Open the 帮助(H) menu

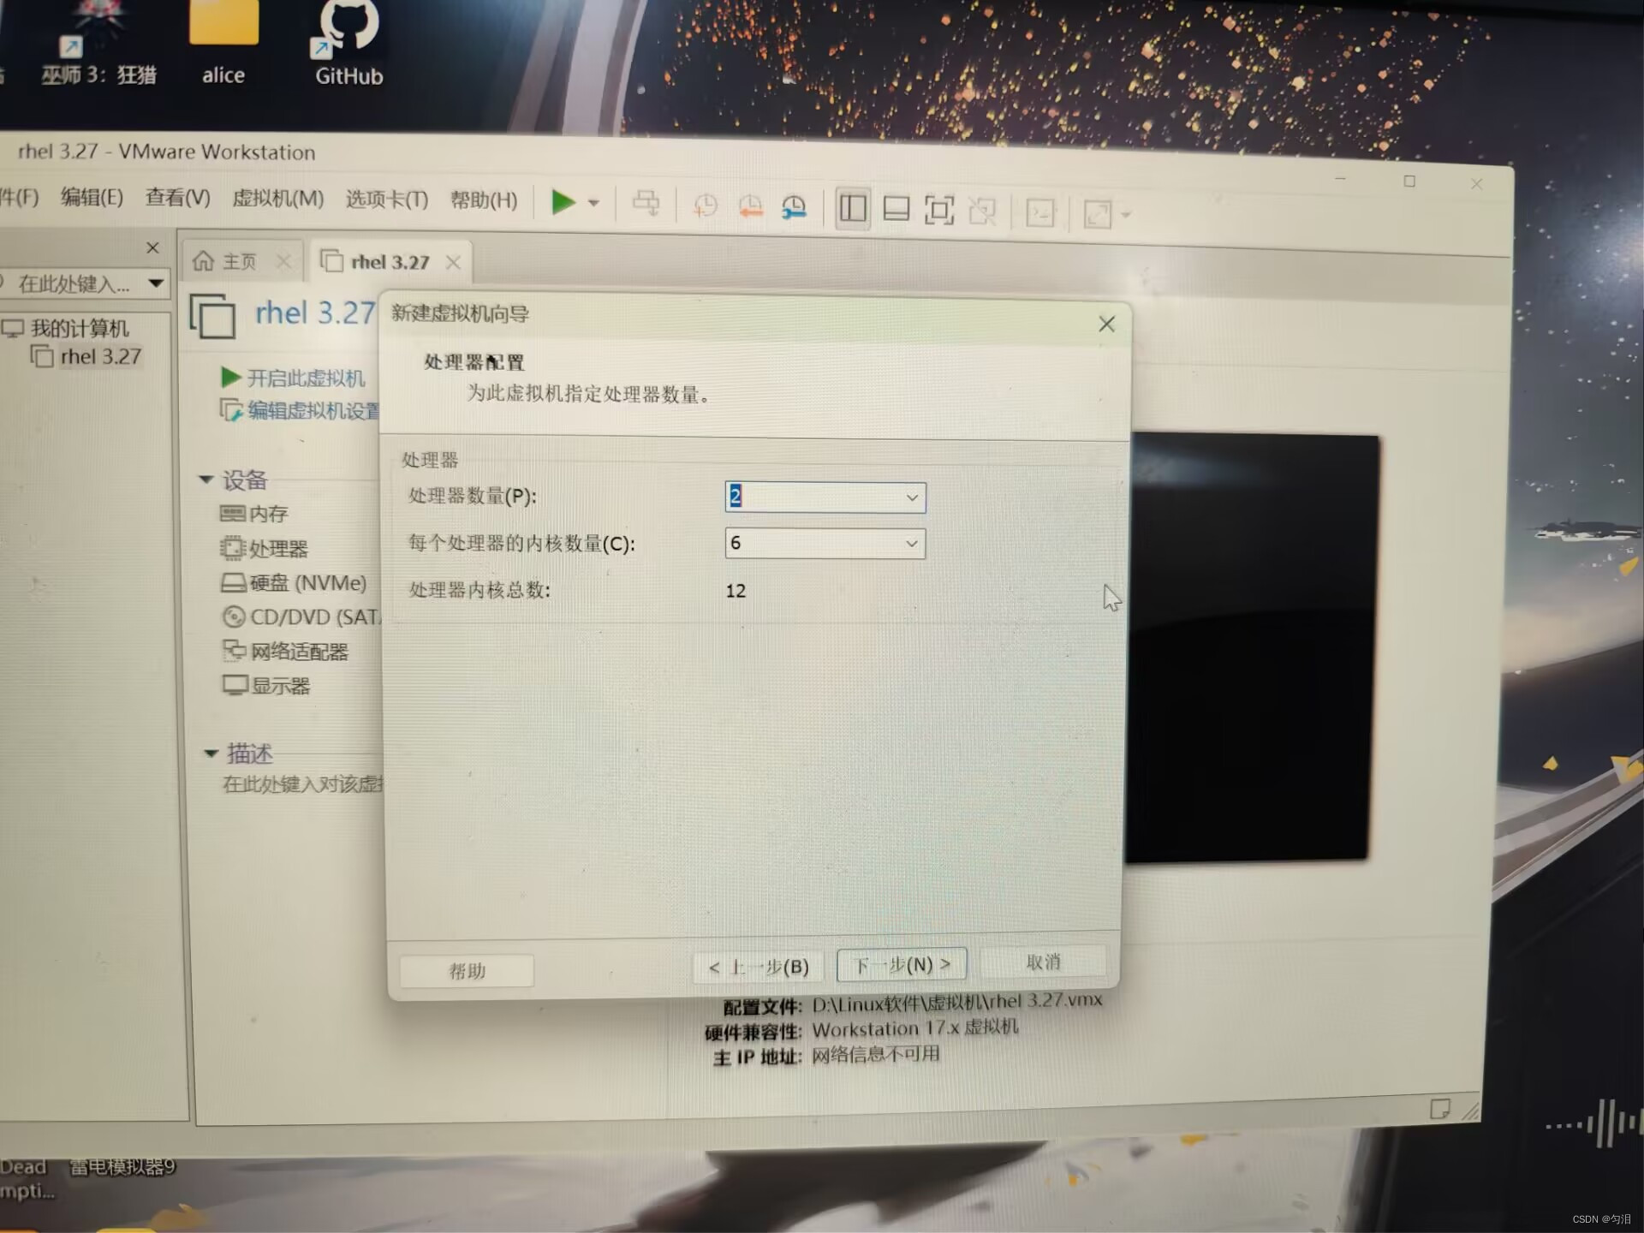[x=484, y=200]
